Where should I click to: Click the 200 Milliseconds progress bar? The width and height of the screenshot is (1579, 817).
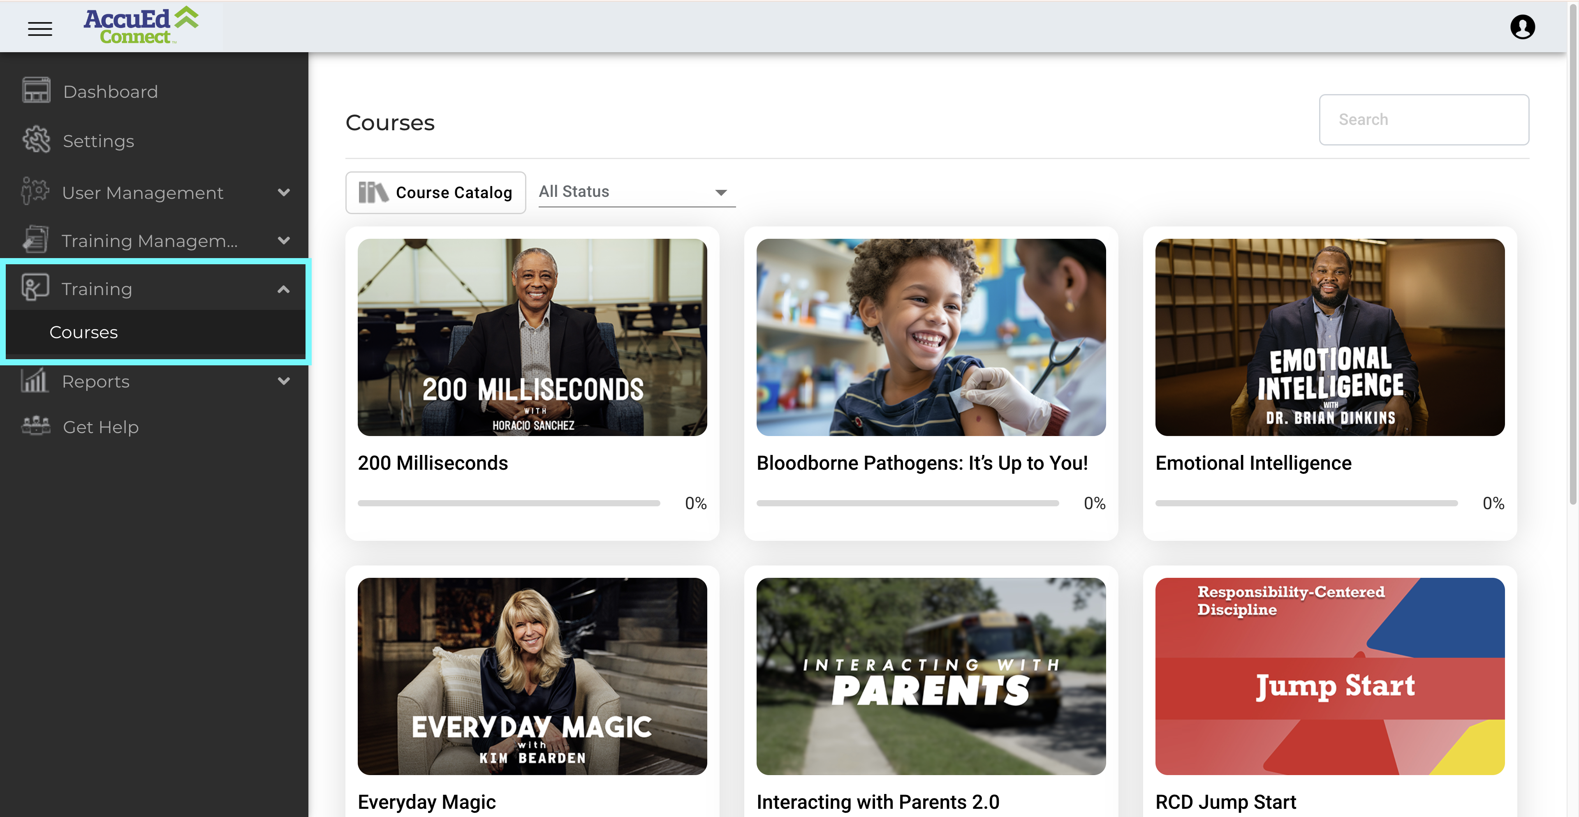pos(509,503)
